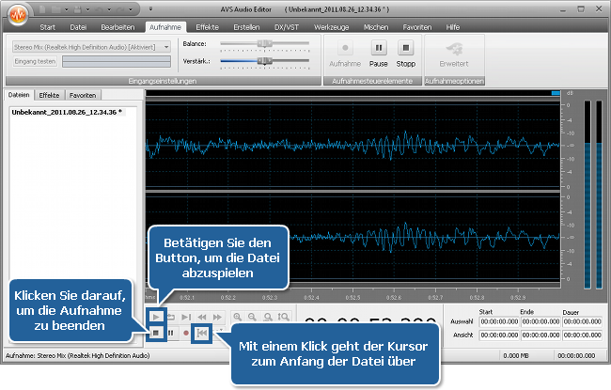Select file Unbekannt_2011.08.26_12.34.36 in list
Image resolution: width=611 pixels, height=390 pixels.
pyautogui.click(x=67, y=112)
